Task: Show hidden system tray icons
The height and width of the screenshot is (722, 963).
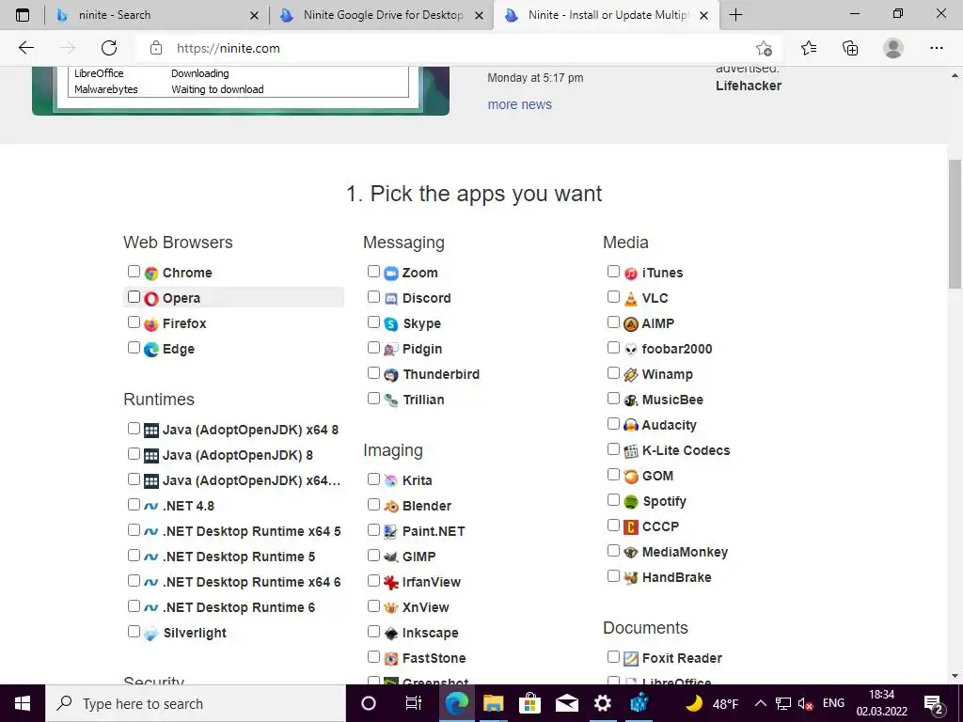Action: pos(760,703)
